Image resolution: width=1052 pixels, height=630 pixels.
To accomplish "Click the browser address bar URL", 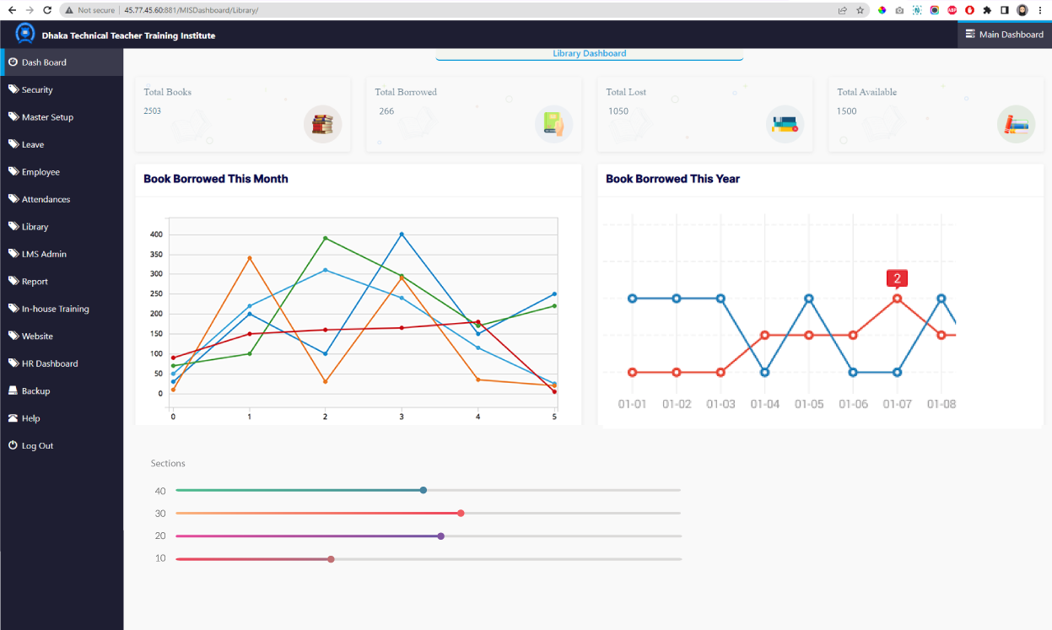I will click(x=191, y=10).
